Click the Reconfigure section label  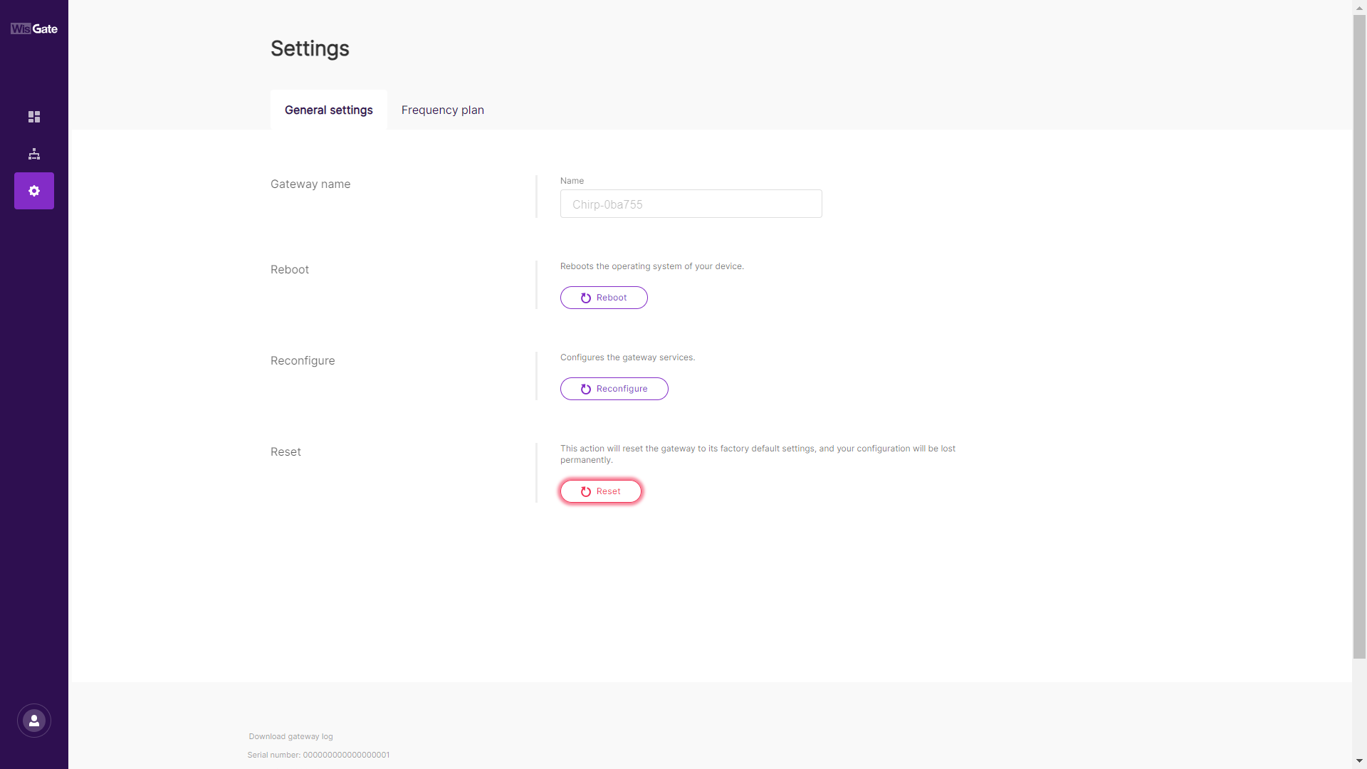(303, 360)
